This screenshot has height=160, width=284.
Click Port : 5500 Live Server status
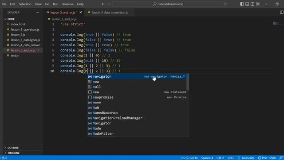(267, 158)
